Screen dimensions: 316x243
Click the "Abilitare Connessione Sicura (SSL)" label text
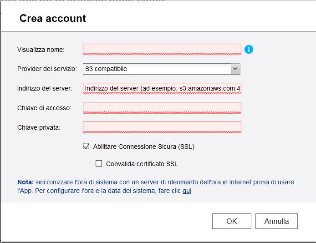coord(144,147)
